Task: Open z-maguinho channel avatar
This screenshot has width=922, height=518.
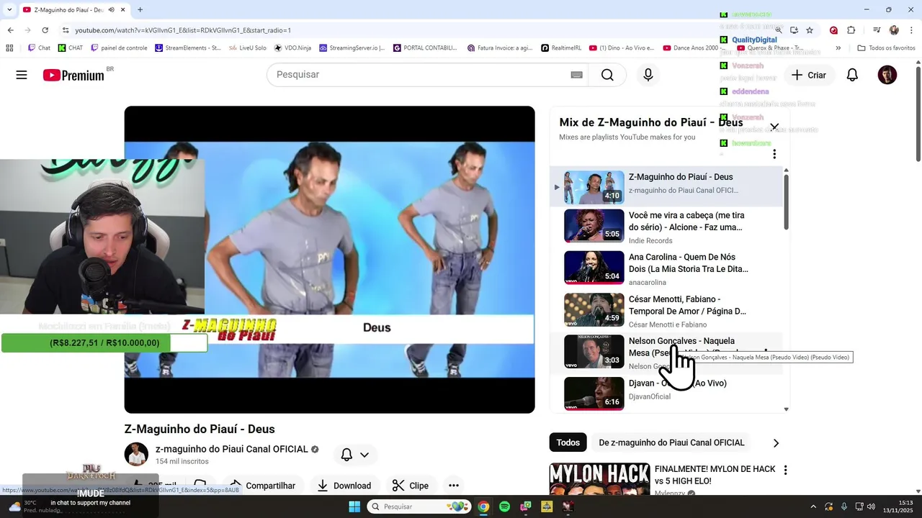Action: [136, 454]
